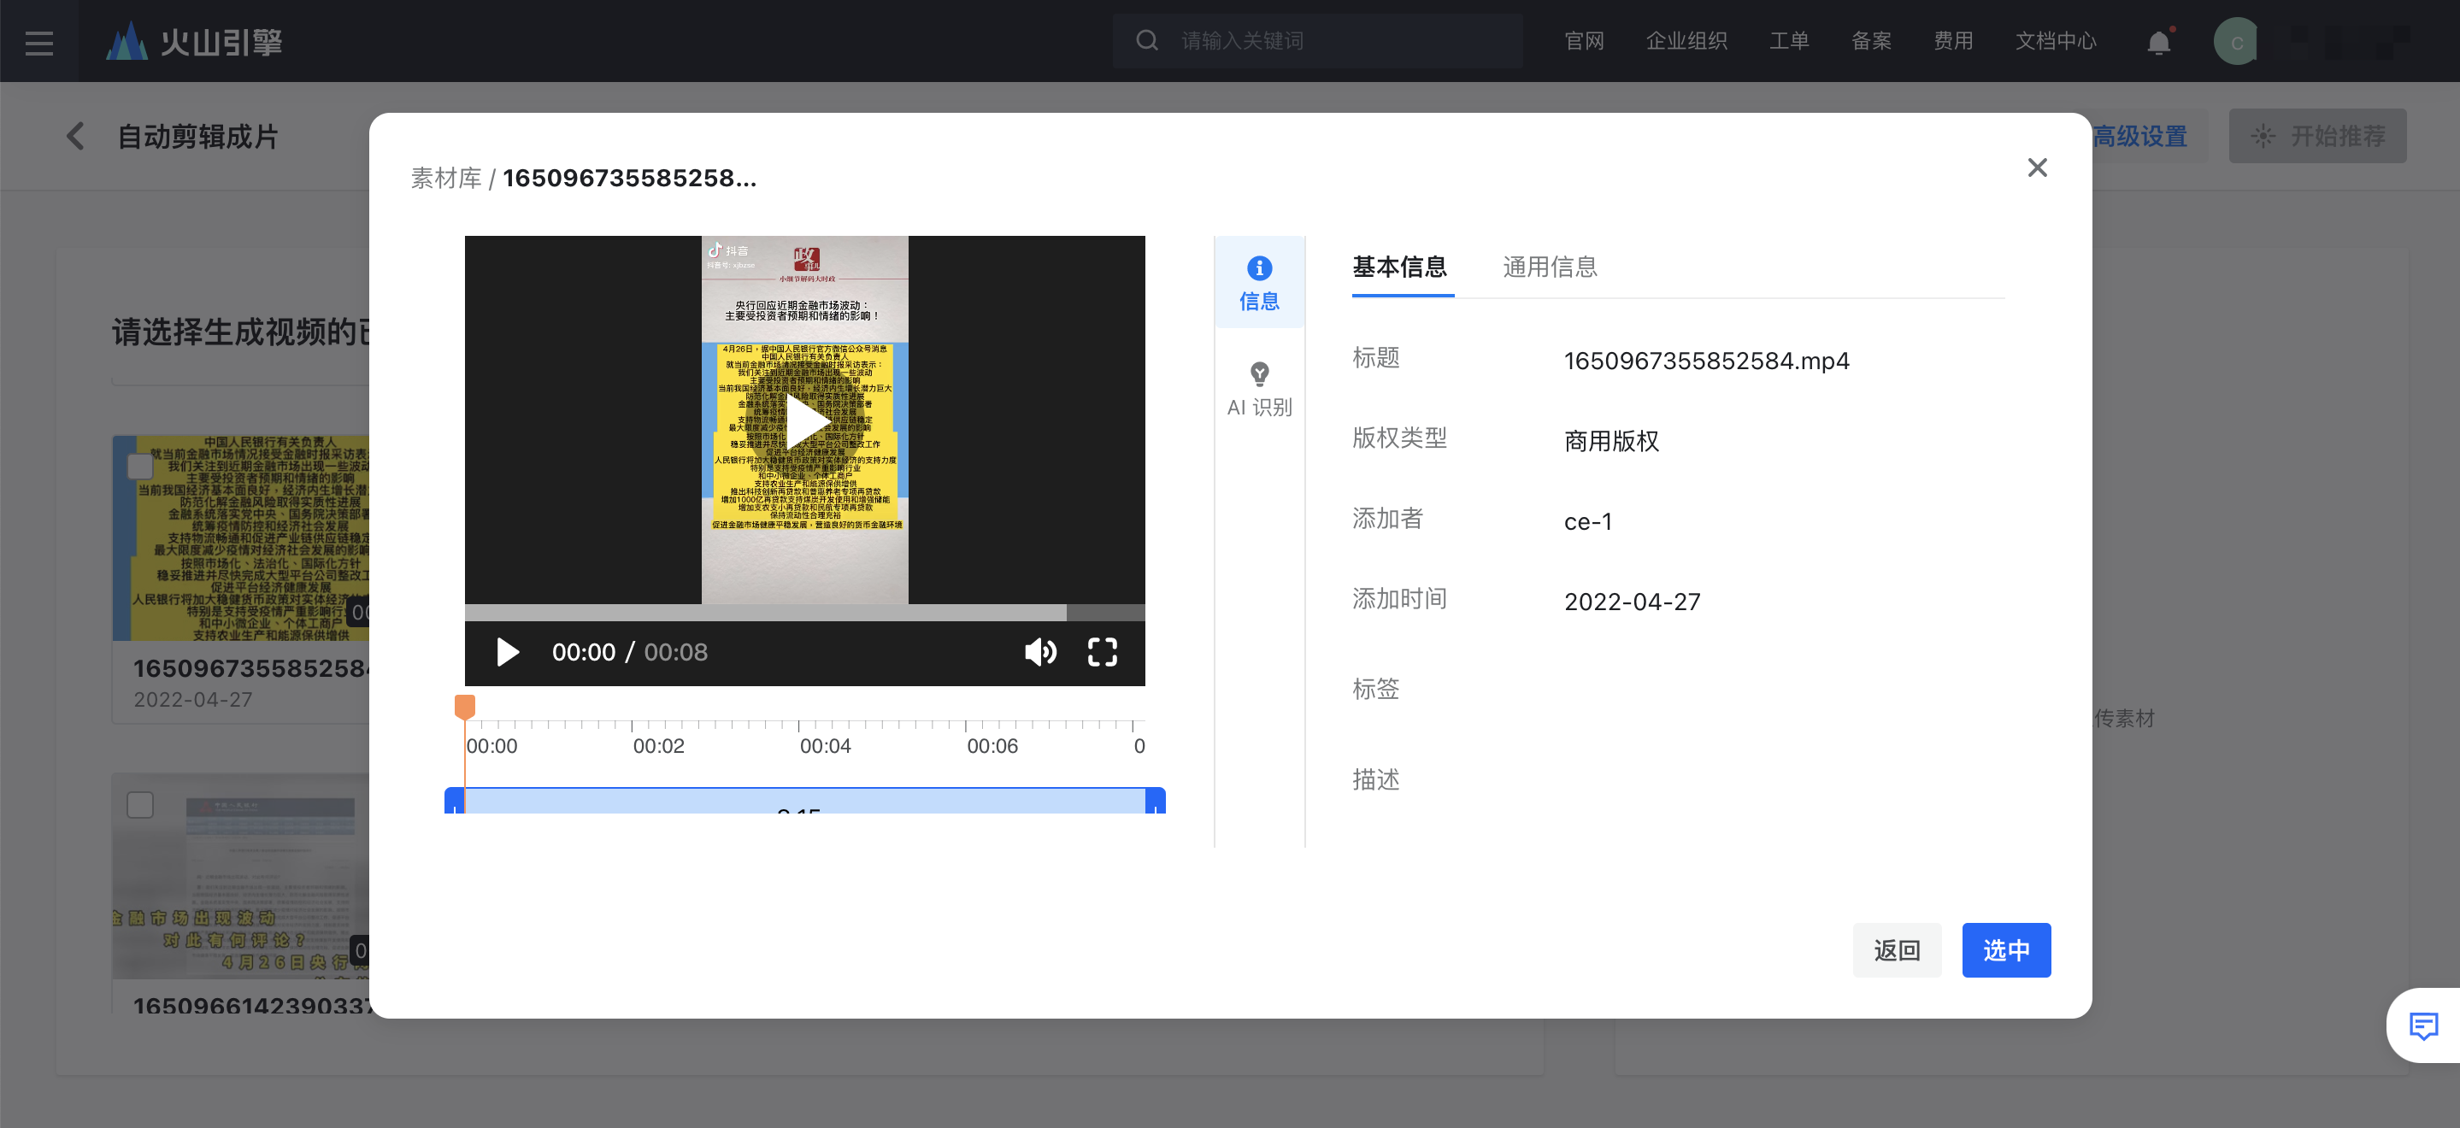
Task: Open the 信息 side panel icon
Action: pos(1259,283)
